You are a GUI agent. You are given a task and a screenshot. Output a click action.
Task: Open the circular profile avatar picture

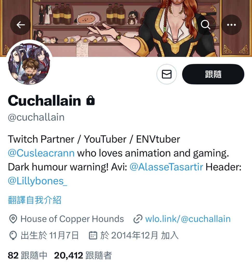click(x=29, y=63)
